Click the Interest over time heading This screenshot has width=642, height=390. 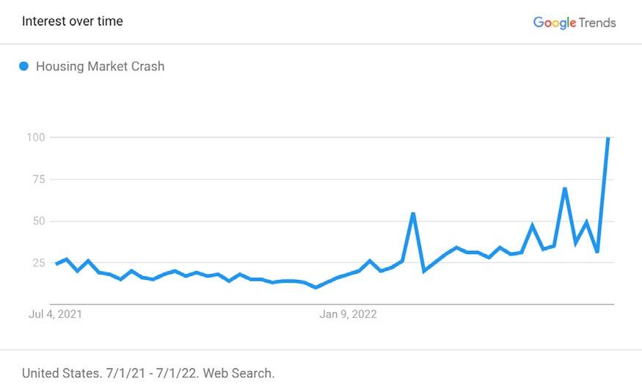(73, 21)
